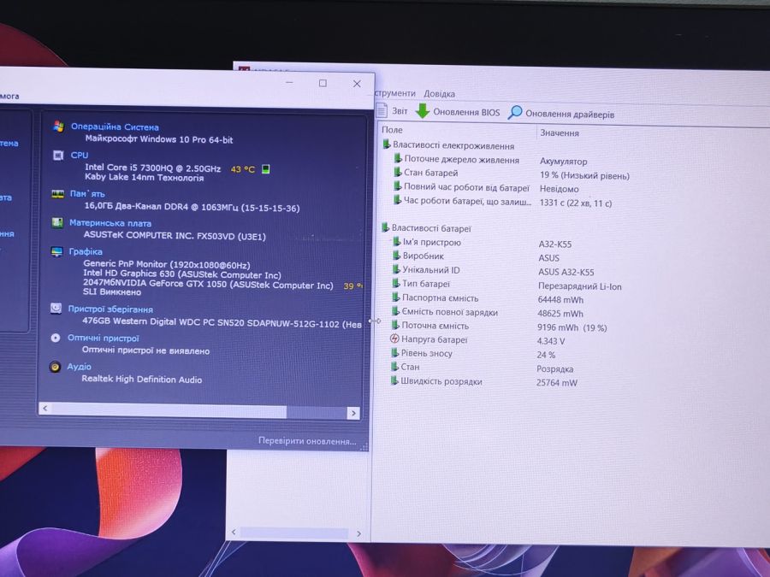Select the 19 % (Низький рівень) value
770x577 pixels.
coord(584,175)
